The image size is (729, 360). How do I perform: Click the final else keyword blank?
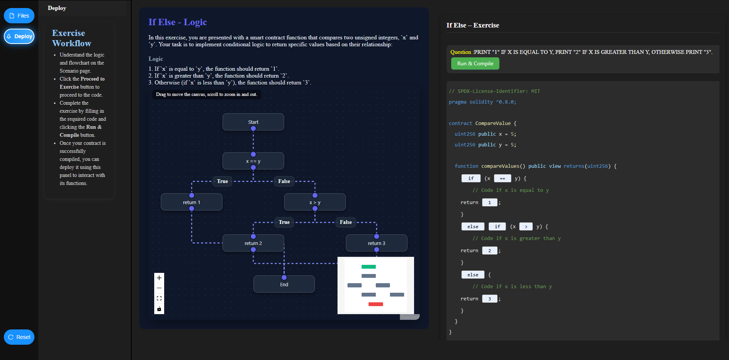[473, 274]
